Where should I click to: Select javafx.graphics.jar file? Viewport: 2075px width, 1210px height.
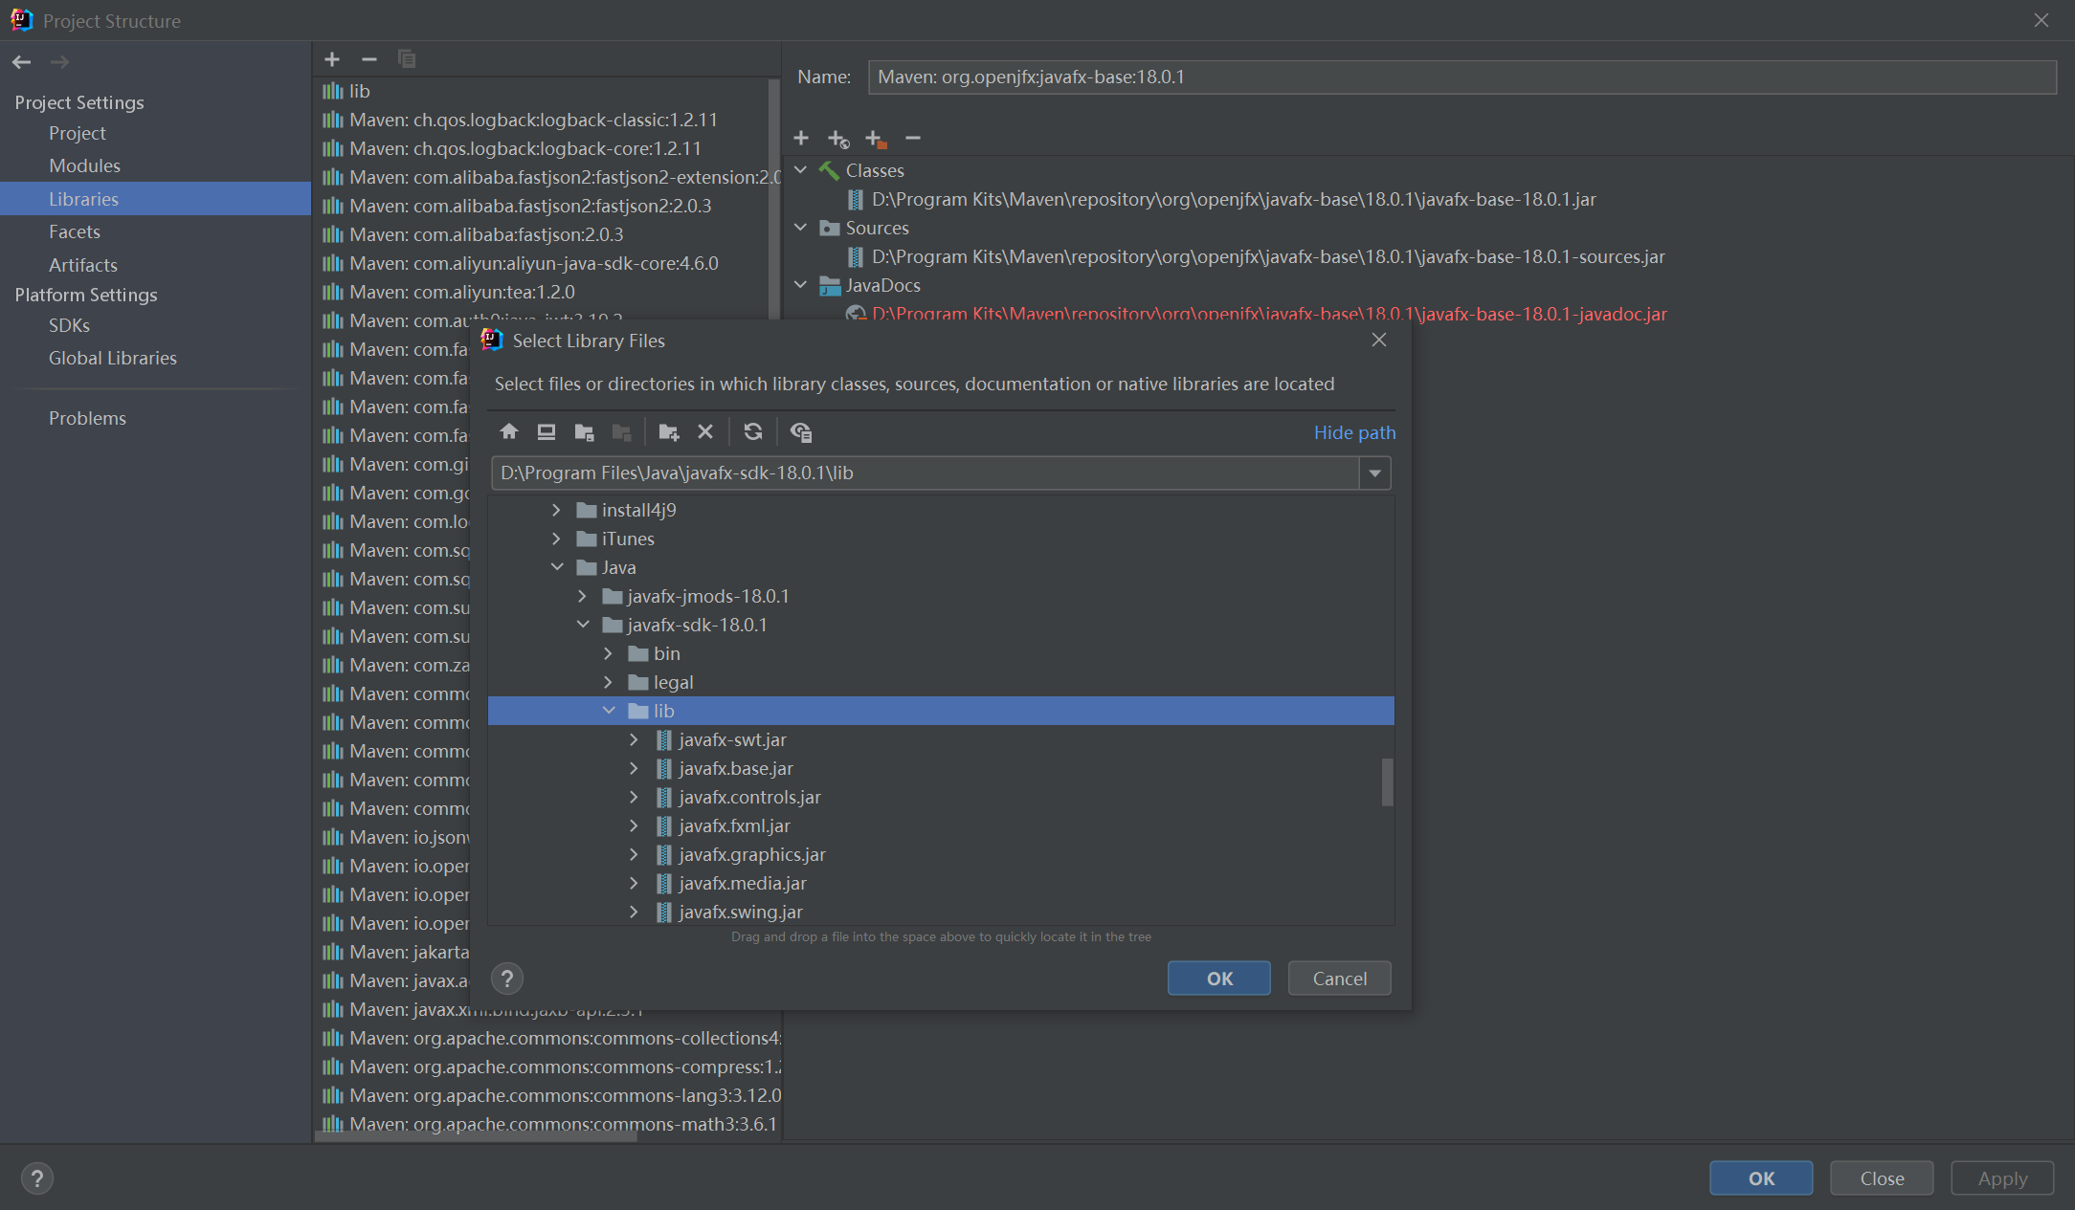pos(751,854)
